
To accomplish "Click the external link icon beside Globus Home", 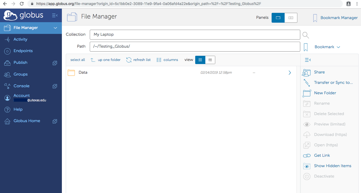I will (x=55, y=121).
